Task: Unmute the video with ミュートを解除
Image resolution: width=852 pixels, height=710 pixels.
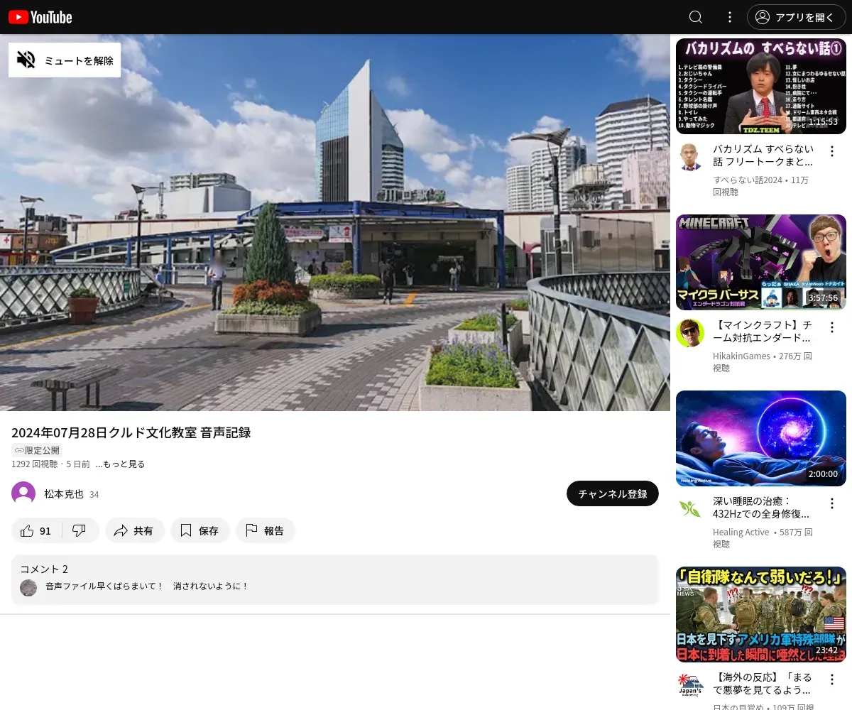Action: pos(65,60)
